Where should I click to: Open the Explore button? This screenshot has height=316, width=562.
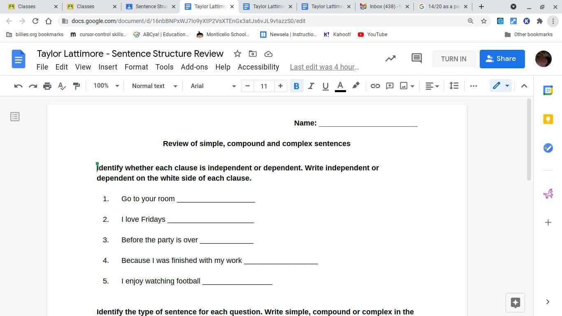click(515, 302)
